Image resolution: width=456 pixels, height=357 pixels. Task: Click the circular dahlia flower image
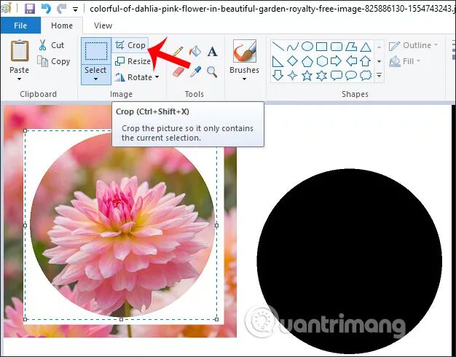point(122,225)
